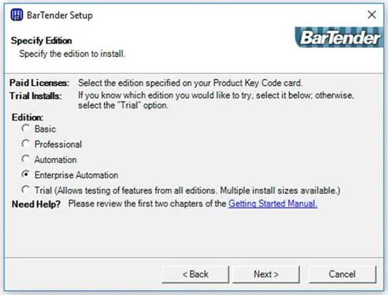Choose the Professional edition option
This screenshot has width=388, height=295.
(25, 144)
